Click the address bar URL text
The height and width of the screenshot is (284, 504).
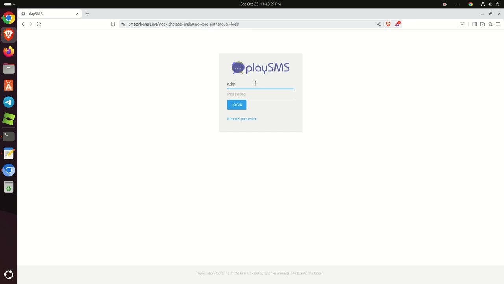(184, 24)
